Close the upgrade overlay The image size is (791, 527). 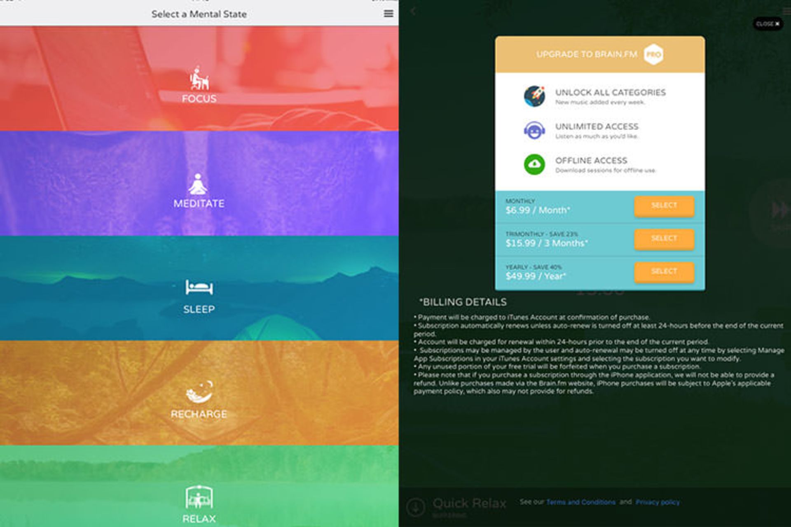pos(768,24)
